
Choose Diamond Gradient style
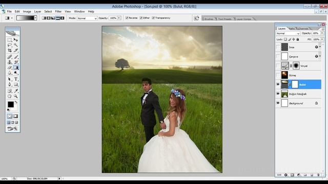point(63,18)
